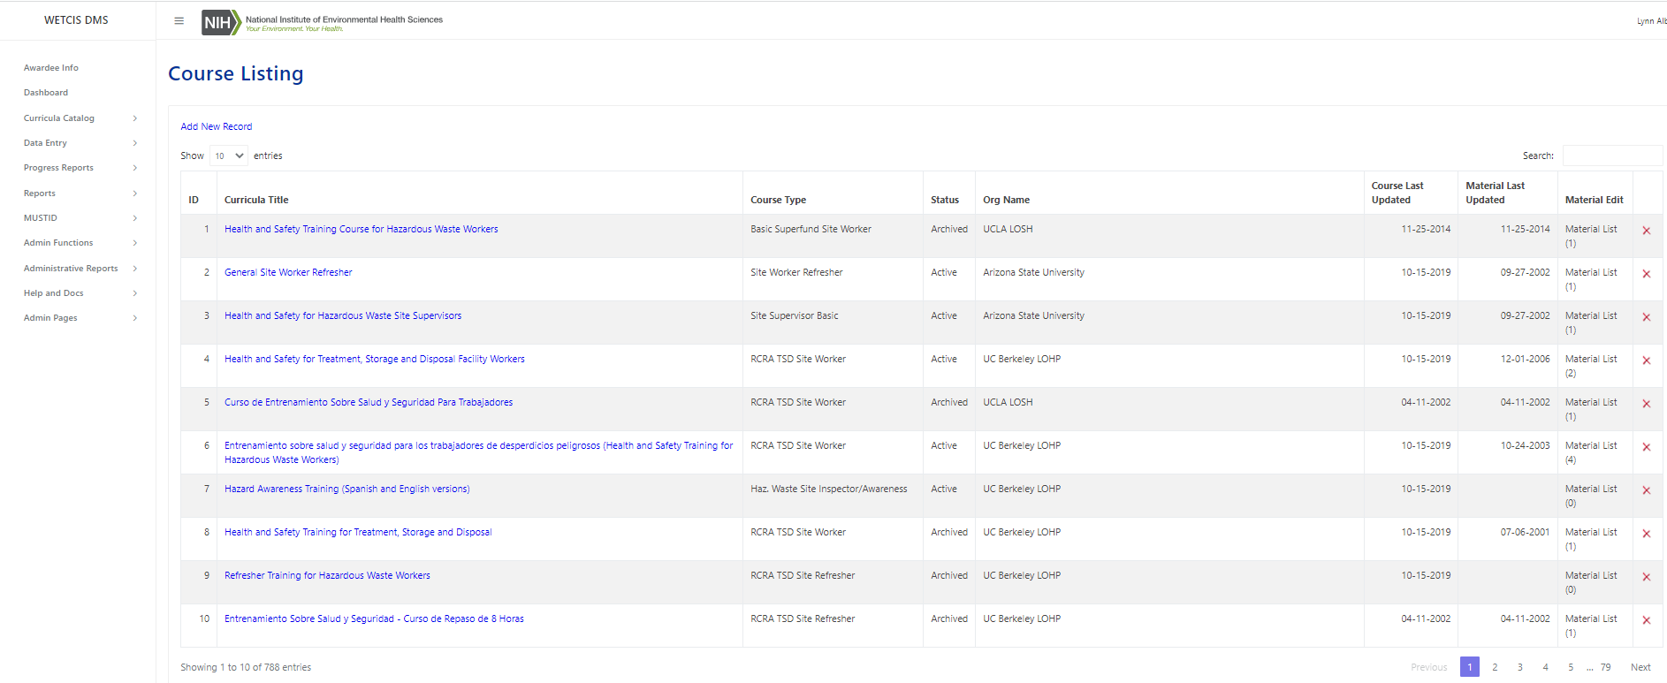Open Health and Safety for Hazardous Waste Site Supervisors
The width and height of the screenshot is (1667, 683).
pos(343,315)
